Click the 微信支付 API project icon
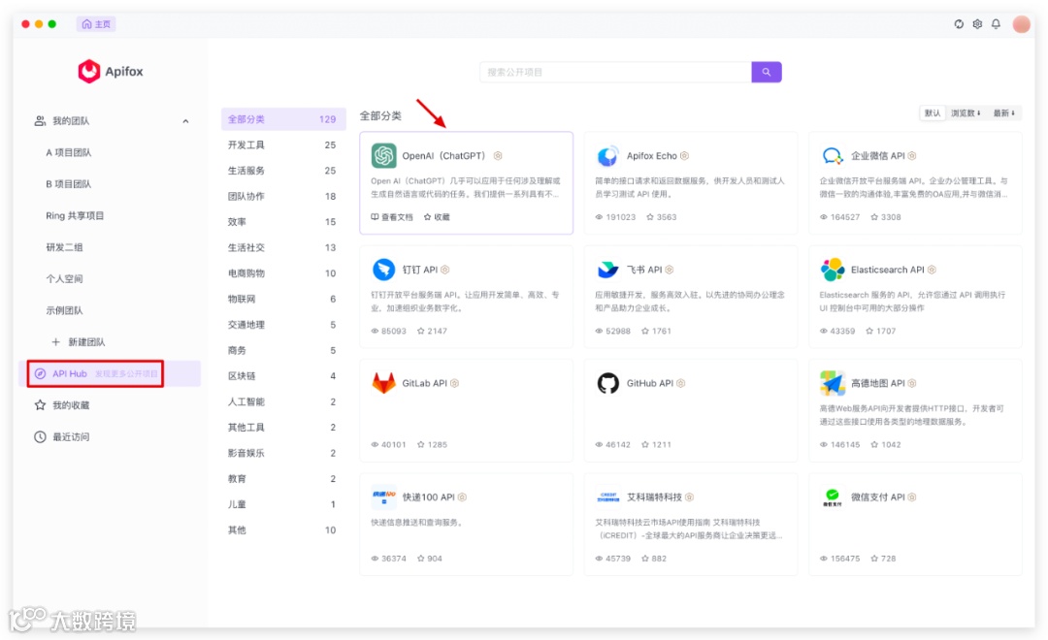The image size is (1048, 640). (833, 497)
